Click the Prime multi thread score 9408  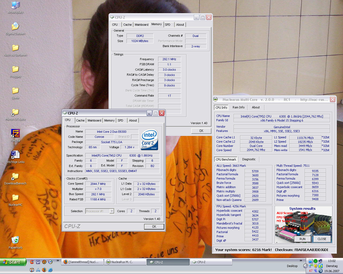tap(315, 199)
